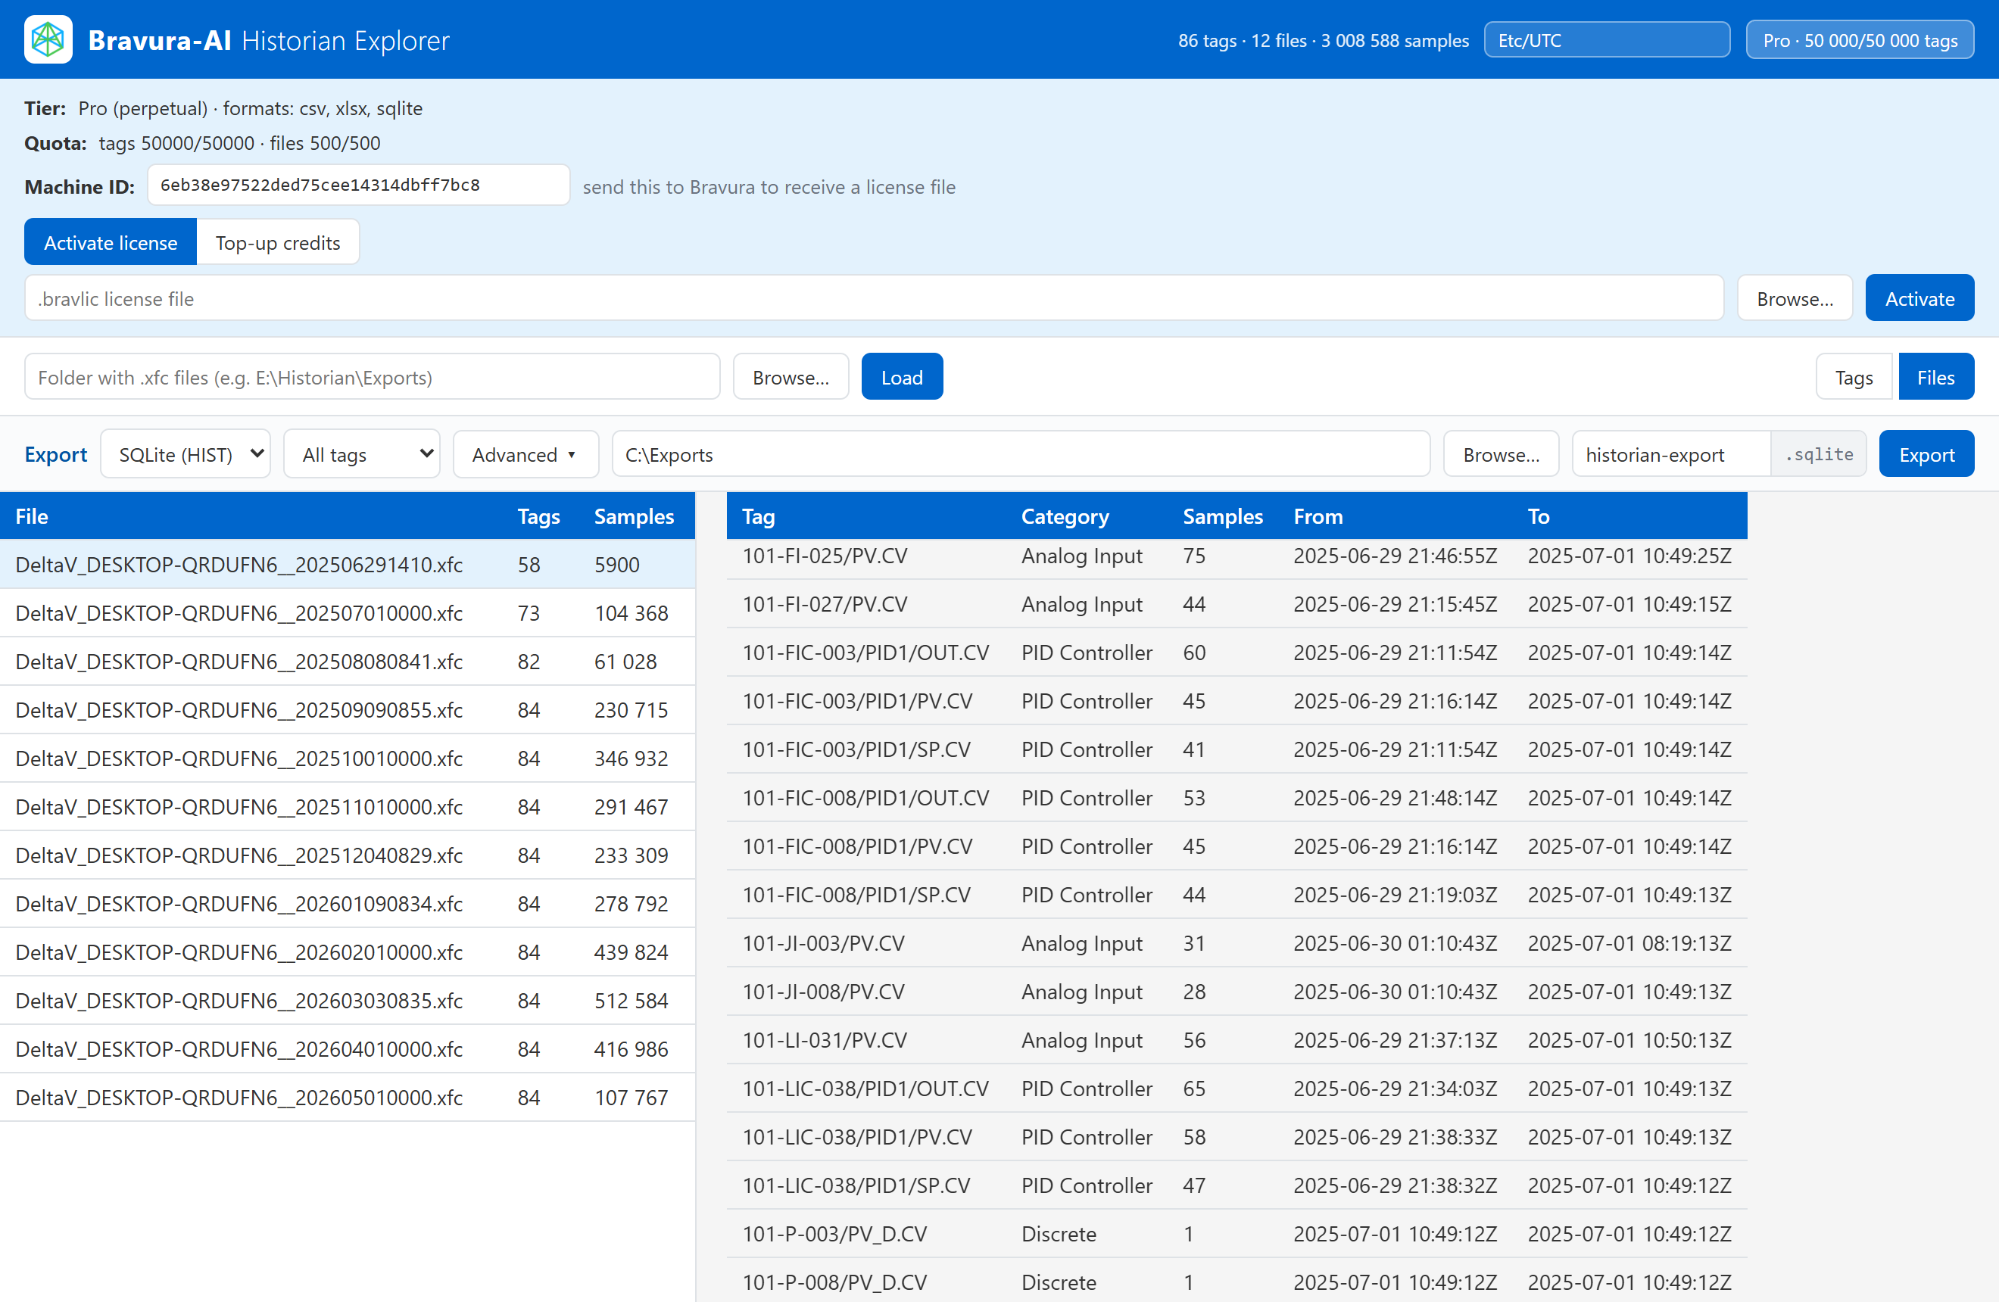Open the All tags filter dropdown
The height and width of the screenshot is (1302, 1999).
(x=362, y=454)
